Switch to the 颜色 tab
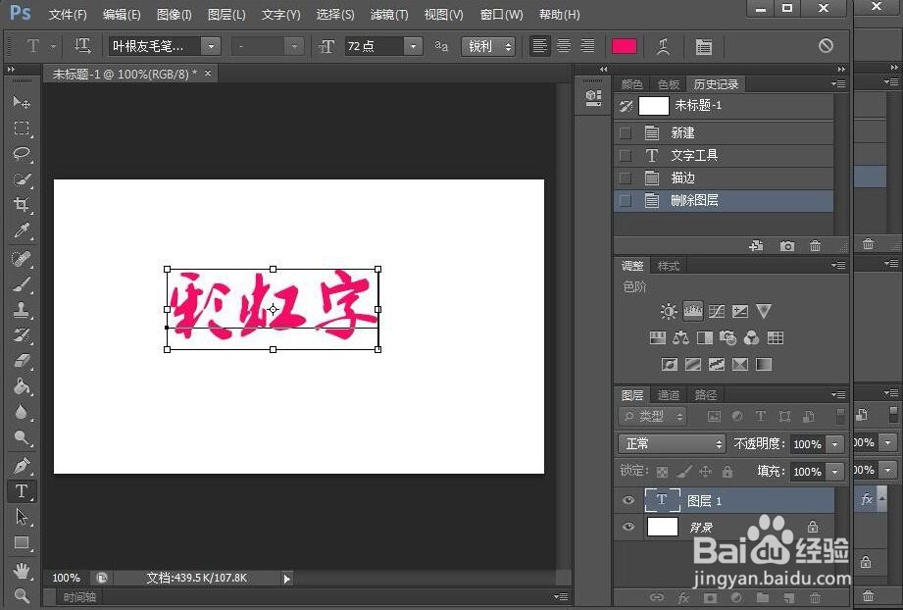The height and width of the screenshot is (610, 903). click(631, 84)
